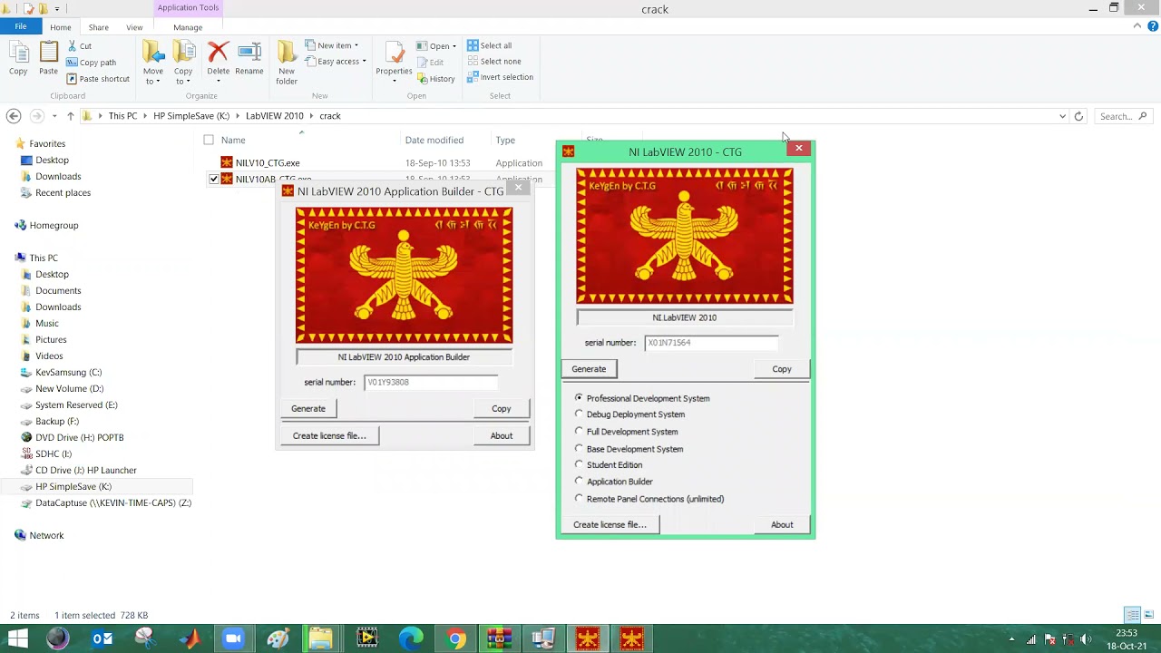Select Application Builder radio button
This screenshot has height=653, width=1161.
(579, 482)
